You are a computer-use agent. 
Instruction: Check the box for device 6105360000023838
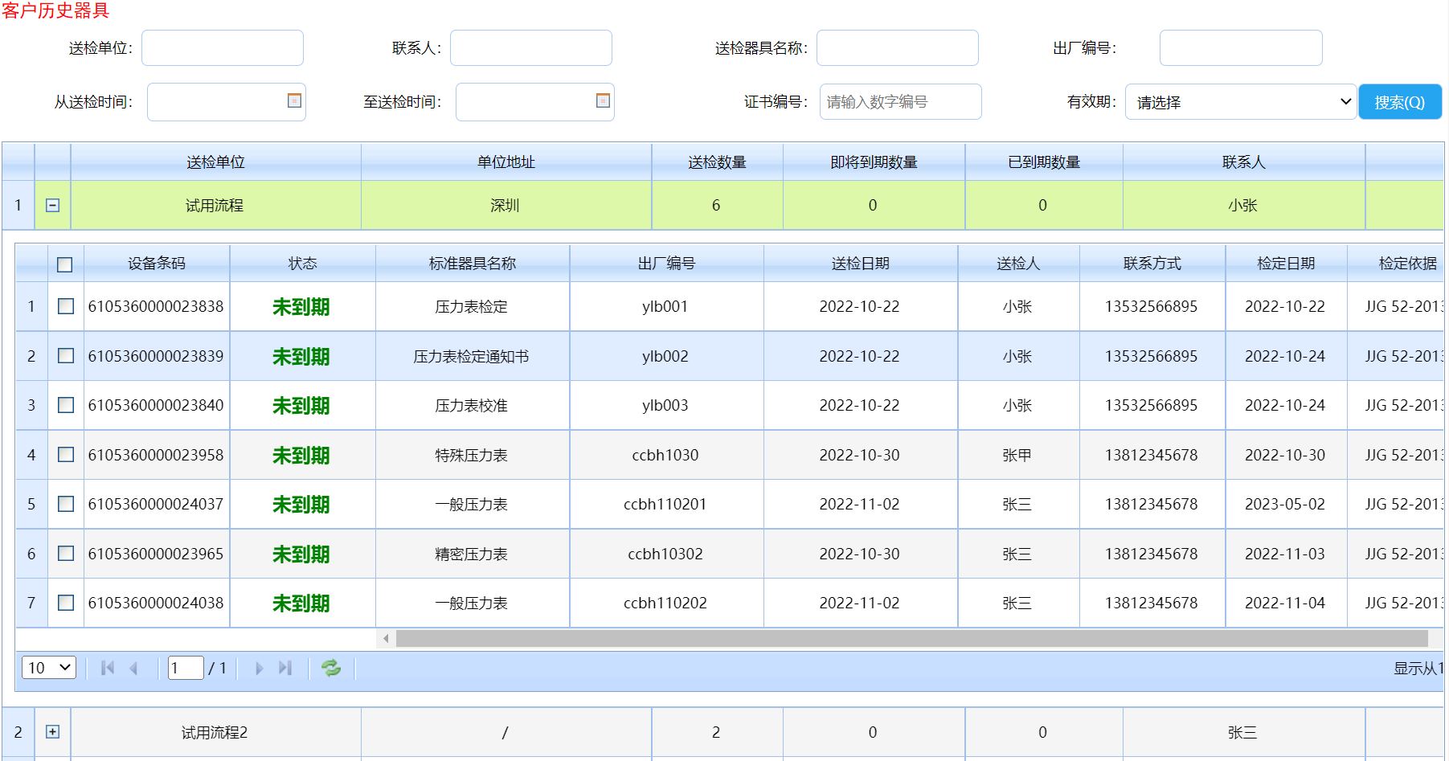pos(66,306)
